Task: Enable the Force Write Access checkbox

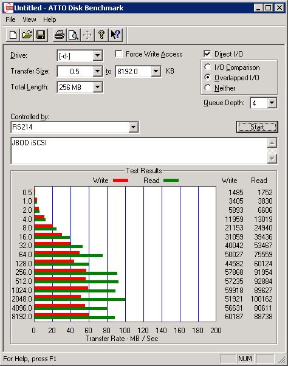Action: (118, 54)
